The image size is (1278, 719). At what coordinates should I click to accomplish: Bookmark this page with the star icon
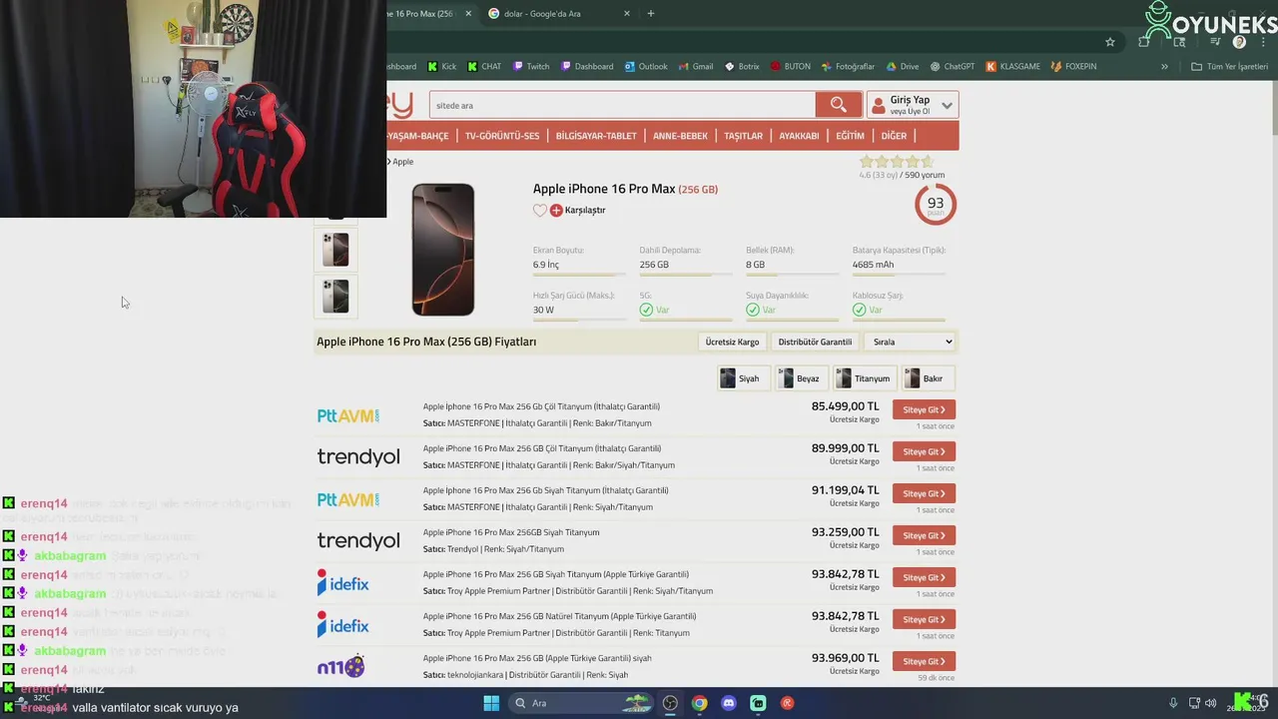coord(1109,42)
